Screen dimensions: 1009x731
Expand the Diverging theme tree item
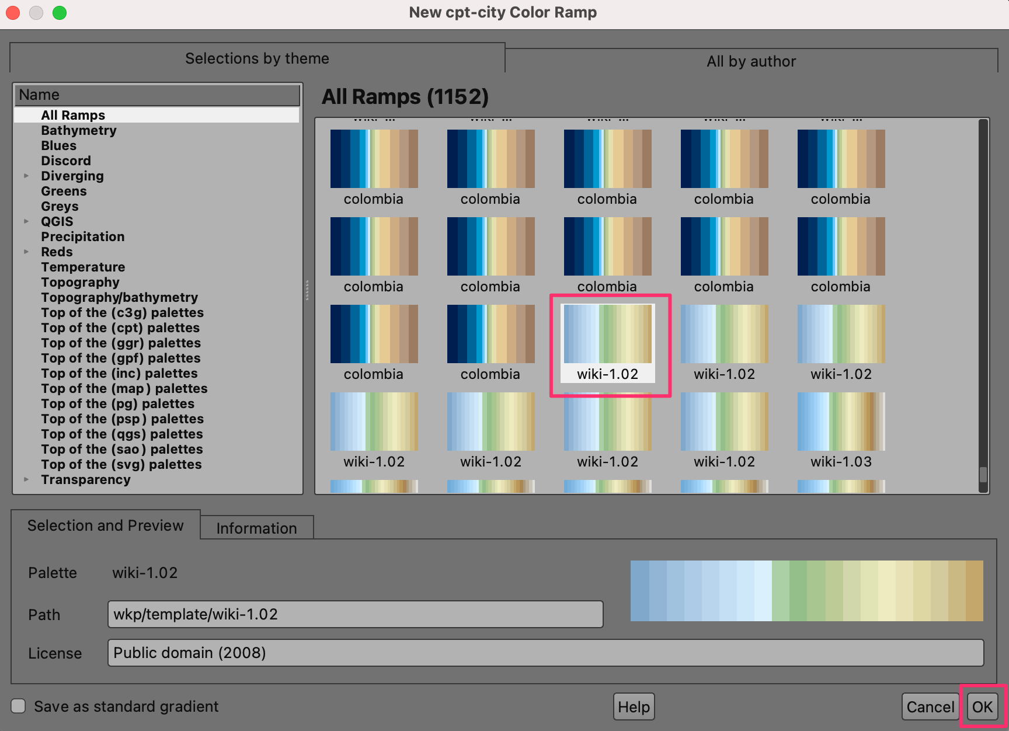pos(26,176)
